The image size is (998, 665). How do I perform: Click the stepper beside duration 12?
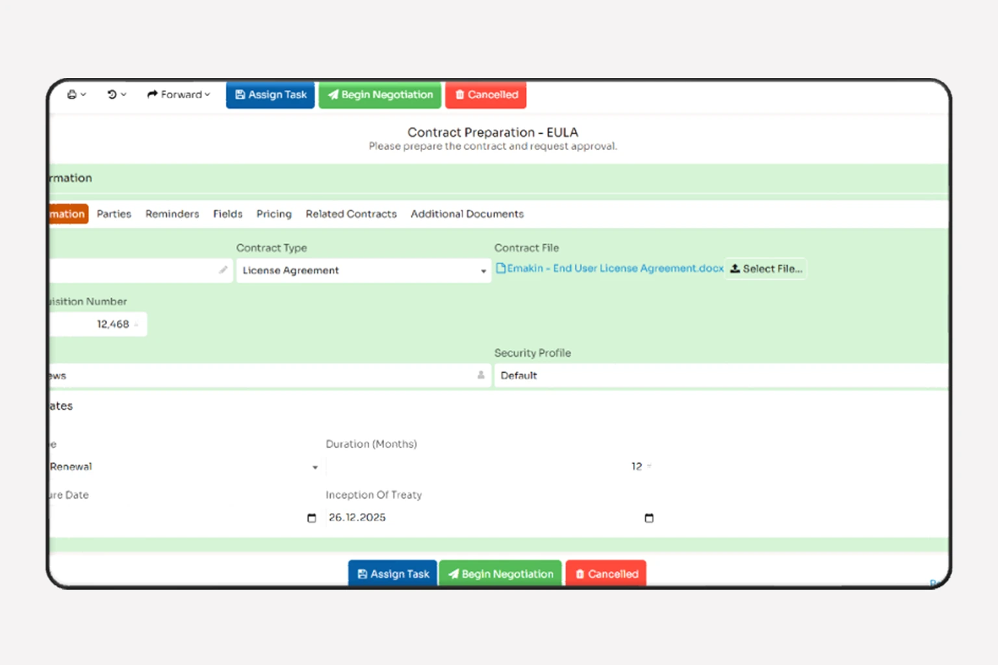(649, 466)
